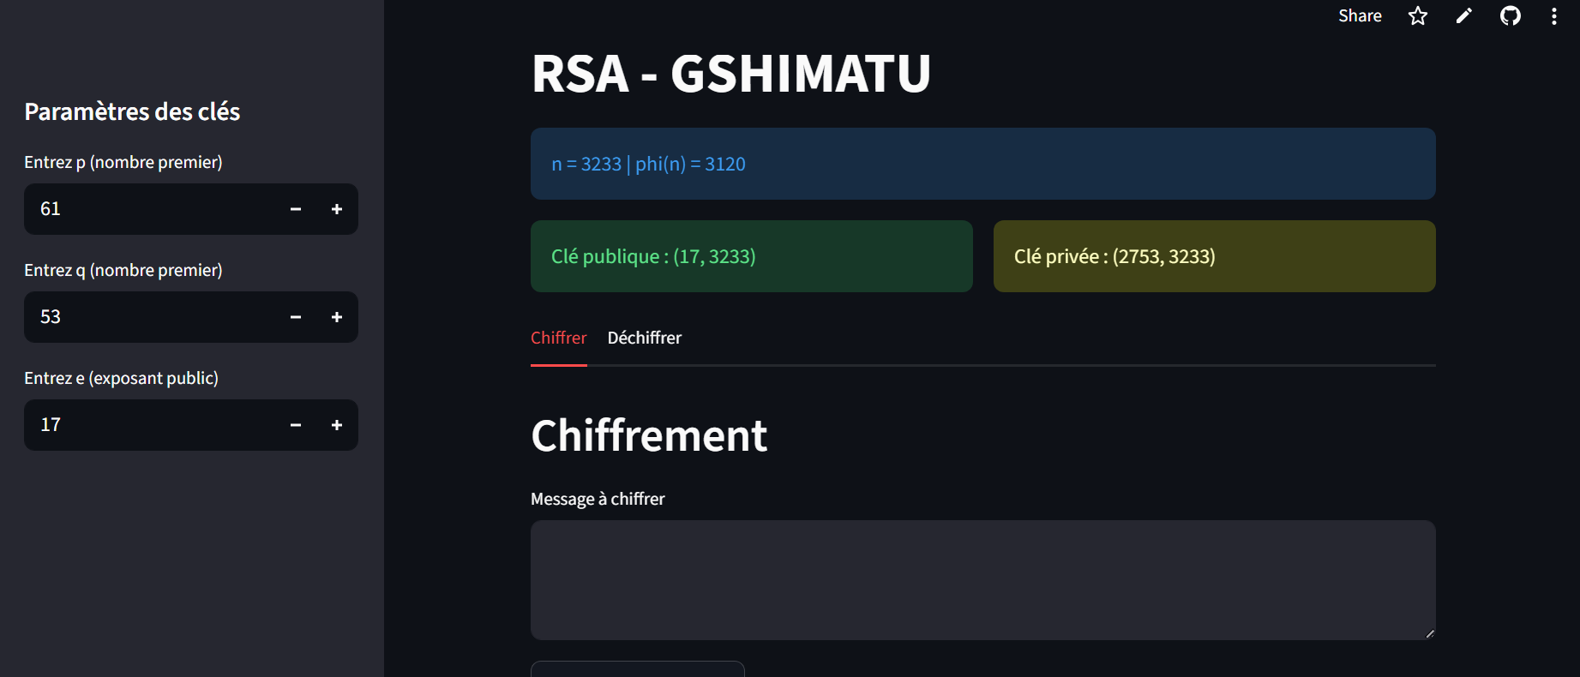1580x677 pixels.
Task: Open the three-dot main menu
Action: coord(1553,16)
